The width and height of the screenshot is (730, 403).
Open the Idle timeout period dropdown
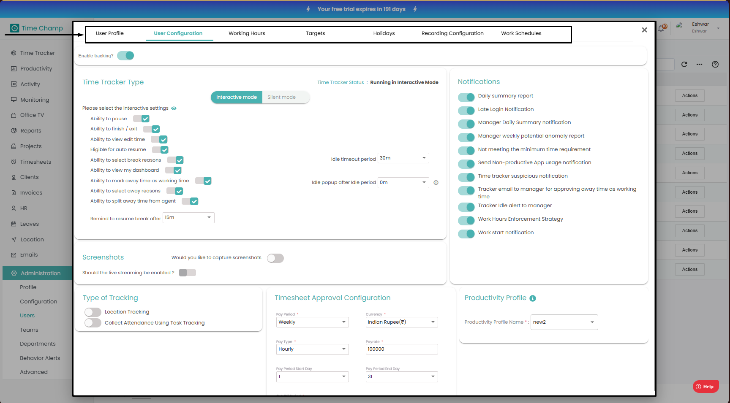pyautogui.click(x=403, y=158)
